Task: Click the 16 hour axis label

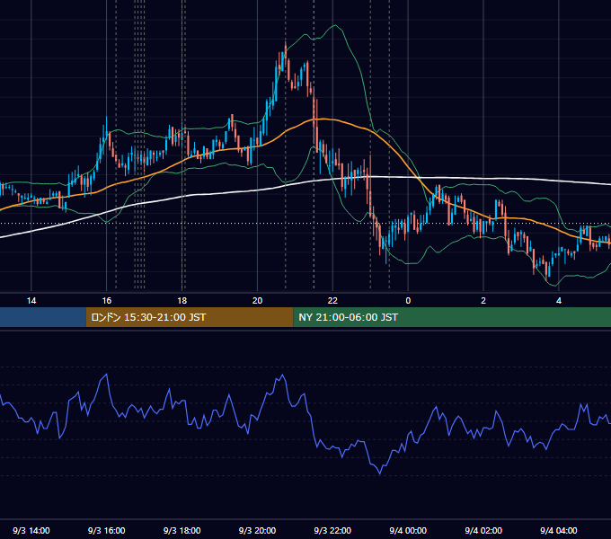Action: point(106,301)
